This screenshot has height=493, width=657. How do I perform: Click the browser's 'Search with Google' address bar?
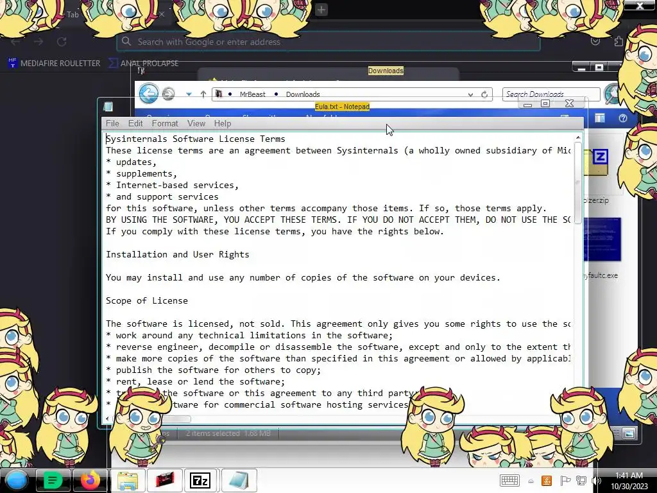(328, 42)
